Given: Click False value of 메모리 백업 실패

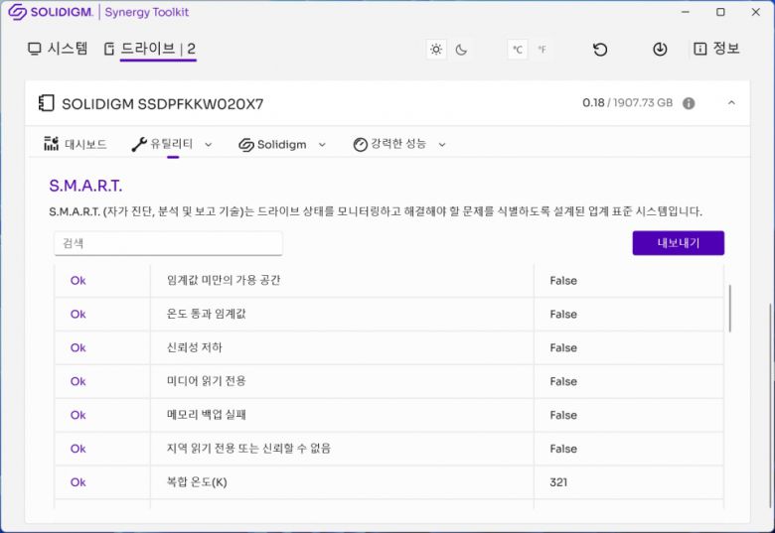Looking at the screenshot, I should click(563, 415).
